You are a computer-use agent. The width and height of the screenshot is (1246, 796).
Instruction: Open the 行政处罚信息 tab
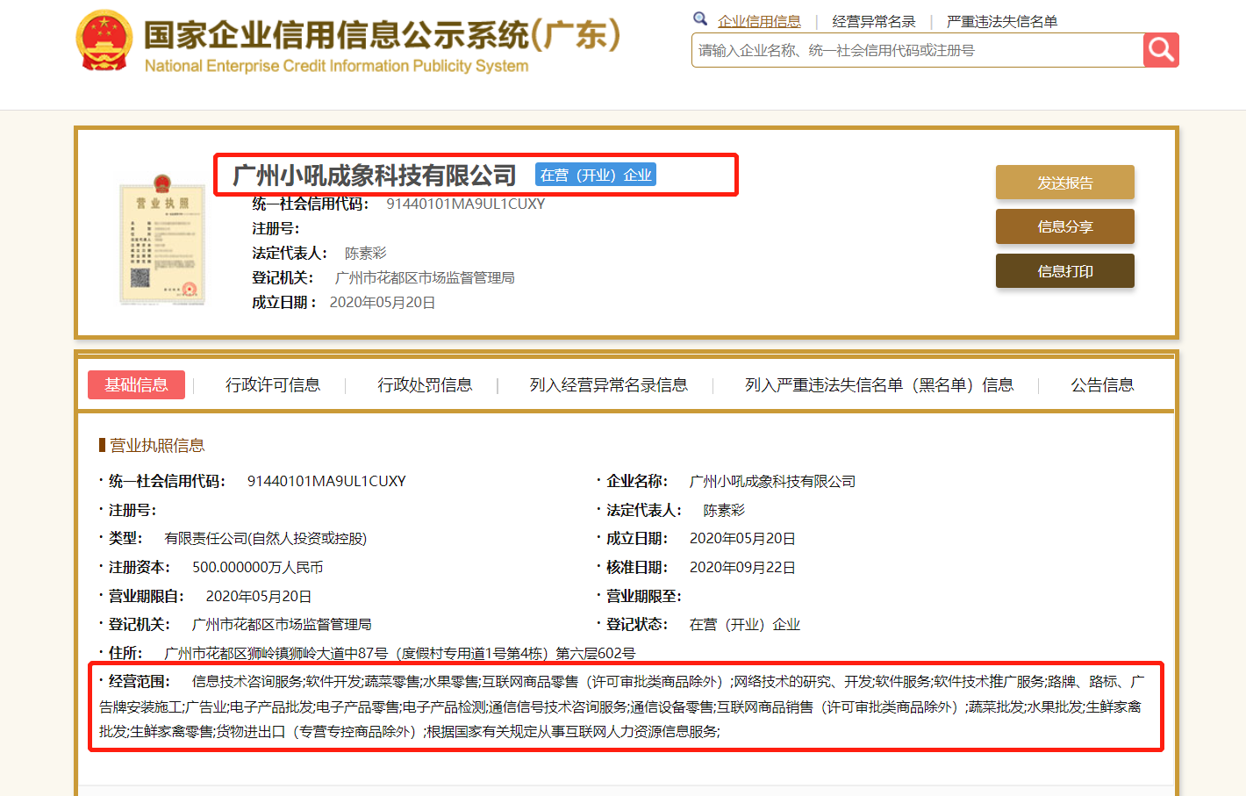(x=425, y=385)
